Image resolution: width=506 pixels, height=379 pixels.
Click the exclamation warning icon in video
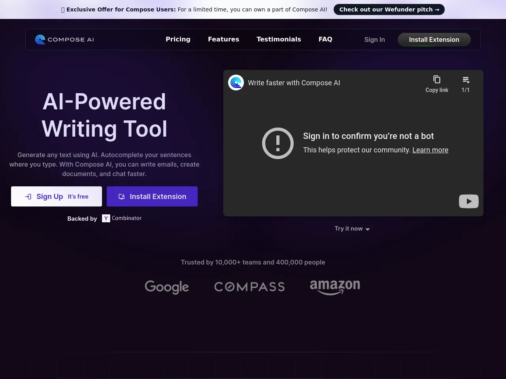(x=278, y=143)
